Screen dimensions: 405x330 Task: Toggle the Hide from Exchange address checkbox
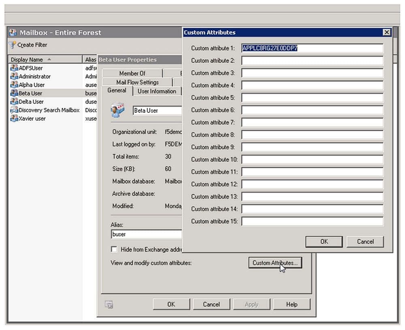pyautogui.click(x=114, y=250)
